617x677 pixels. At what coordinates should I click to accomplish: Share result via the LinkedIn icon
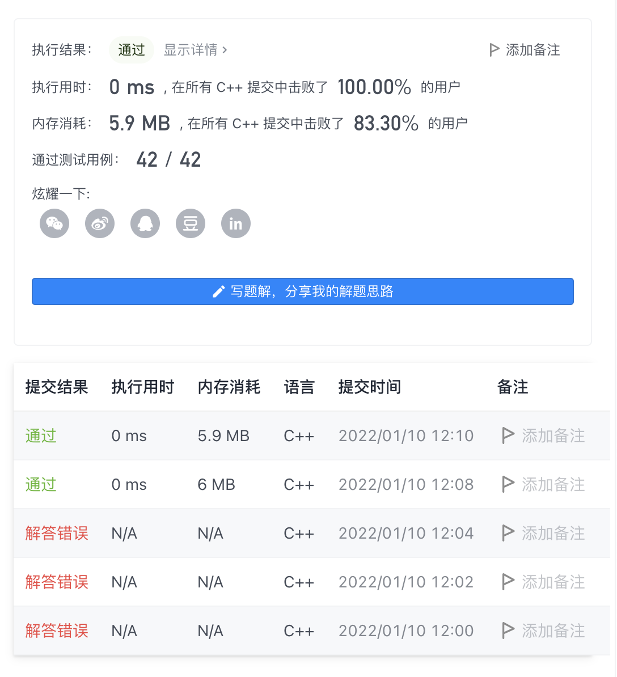(x=235, y=223)
